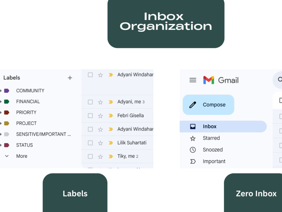This screenshot has height=212, width=282.
Task: Click the Compose button
Action: pyautogui.click(x=208, y=105)
